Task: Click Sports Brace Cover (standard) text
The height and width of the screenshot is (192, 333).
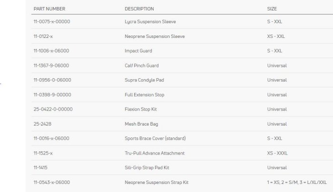Action: click(155, 138)
